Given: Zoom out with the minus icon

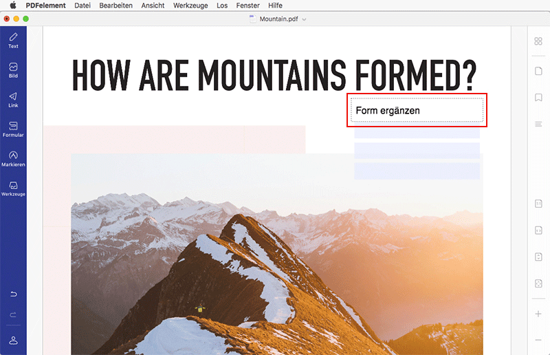Looking at the screenshot, I should (538, 340).
